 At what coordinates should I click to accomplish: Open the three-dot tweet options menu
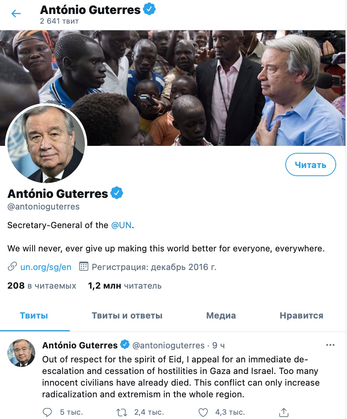330,345
